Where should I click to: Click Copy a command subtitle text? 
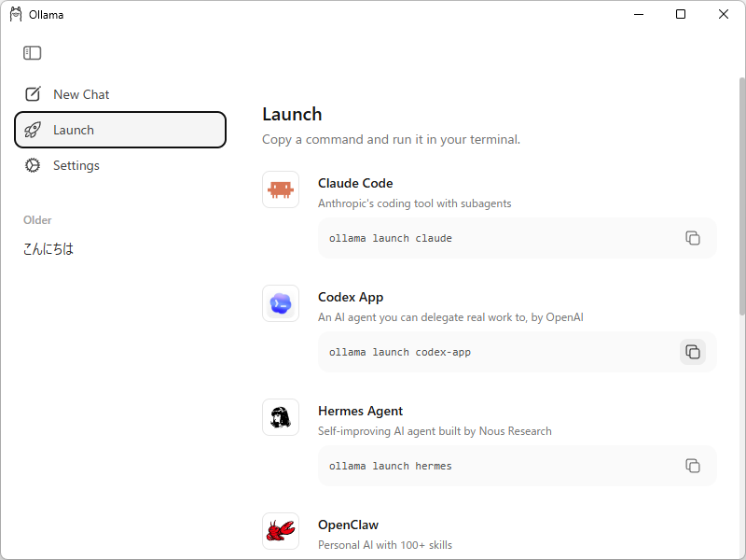391,139
